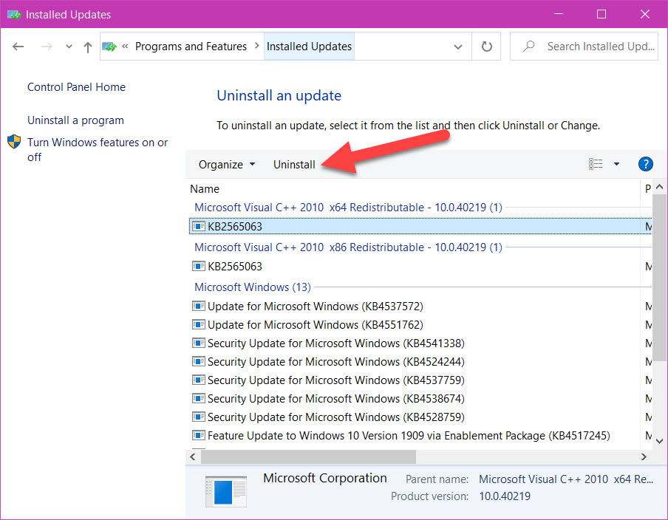The width and height of the screenshot is (668, 520).
Task: Click icon beside KB4538674 update
Action: [199, 398]
